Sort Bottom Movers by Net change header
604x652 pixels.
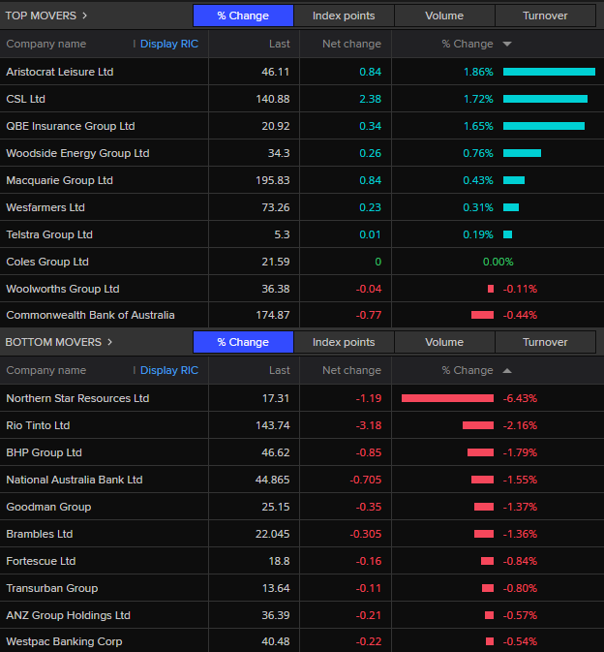[x=351, y=371]
